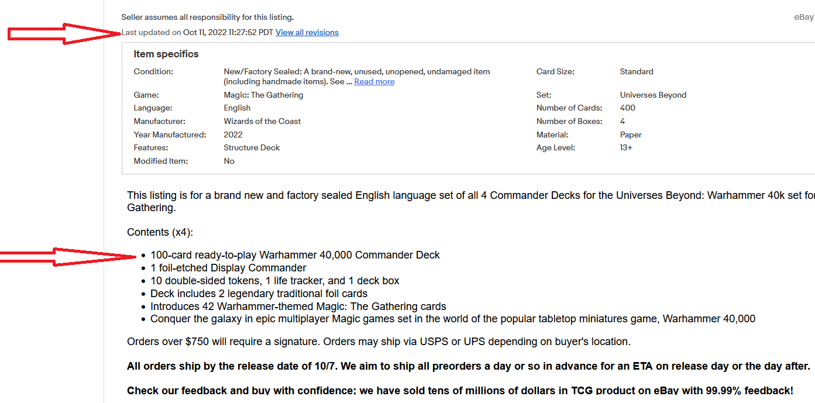This screenshot has height=403, width=815.
Task: Click the Seller assumes all responsibility text
Action: coord(207,18)
